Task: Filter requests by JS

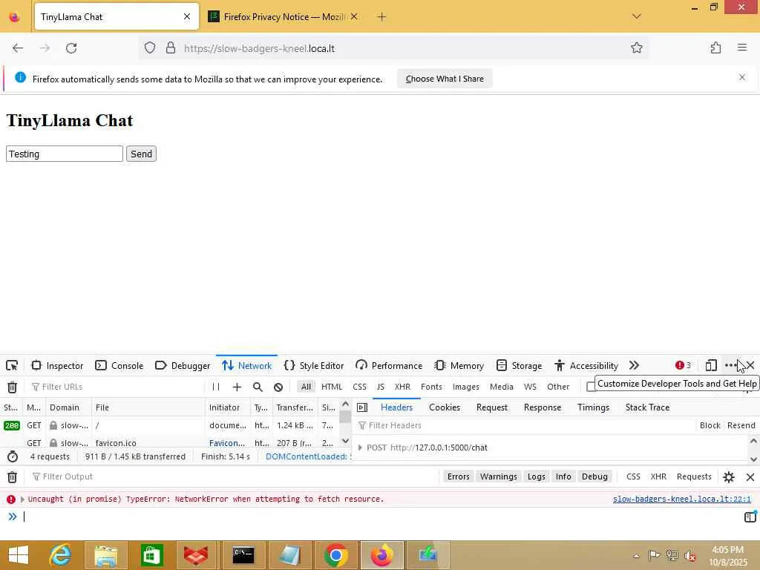Action: [x=381, y=387]
